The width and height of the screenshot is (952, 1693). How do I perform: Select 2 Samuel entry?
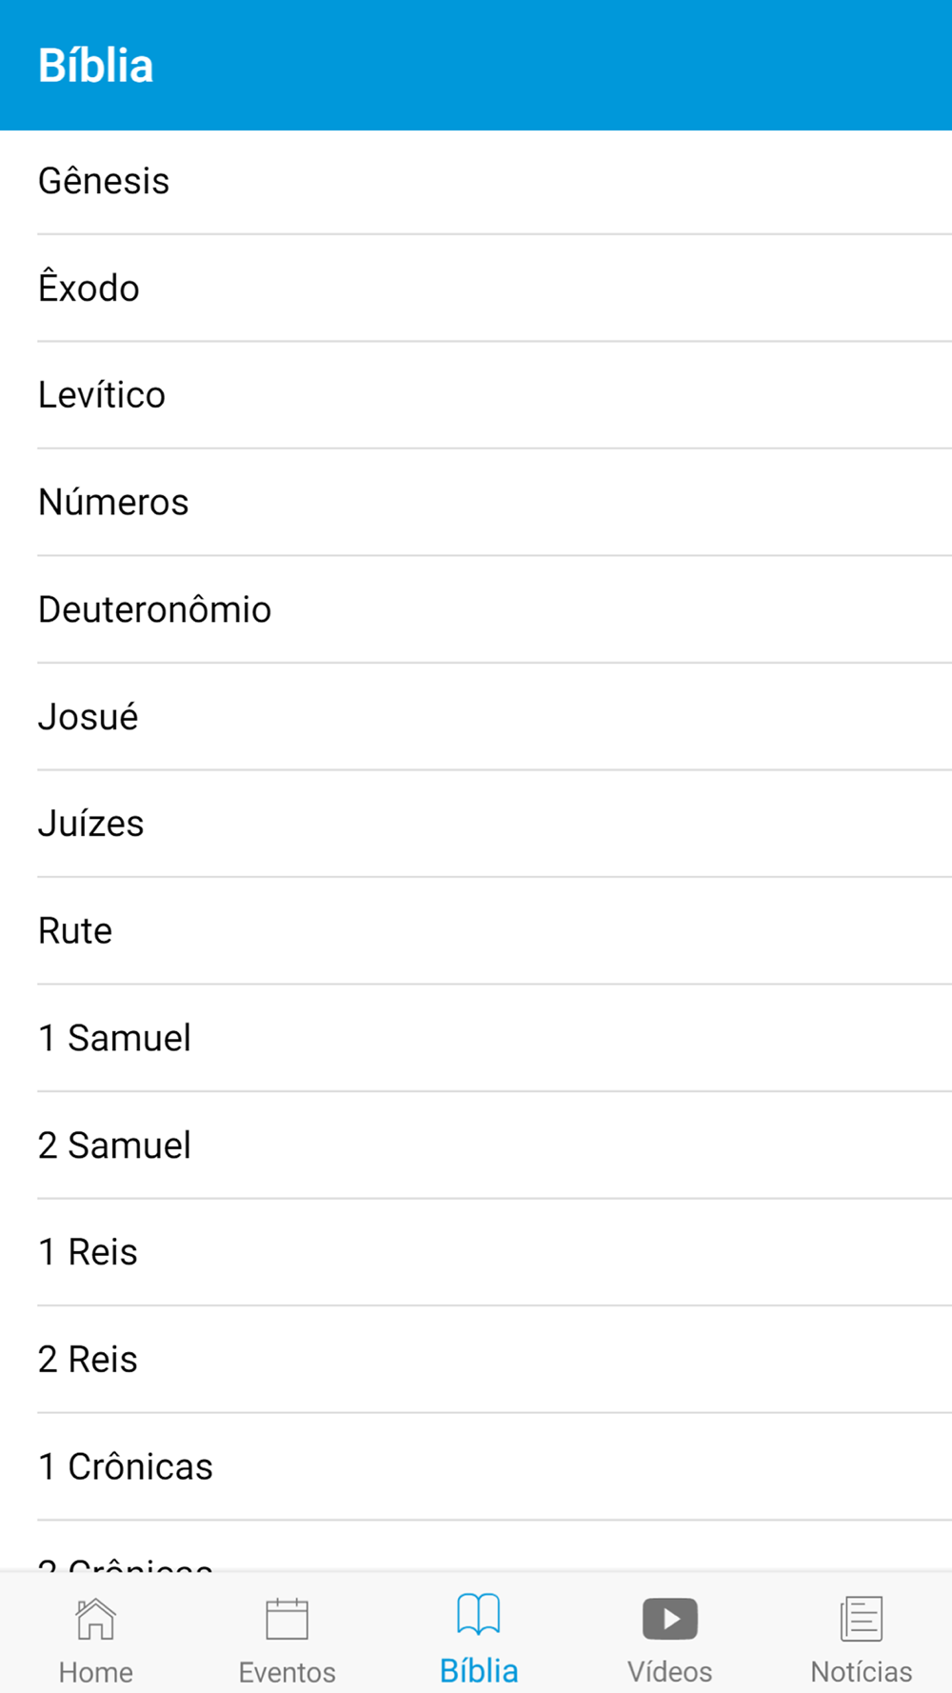point(476,1145)
